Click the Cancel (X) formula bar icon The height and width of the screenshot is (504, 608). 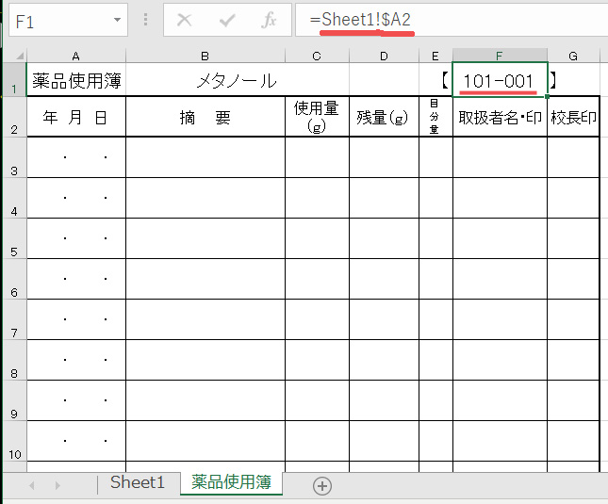pos(185,20)
